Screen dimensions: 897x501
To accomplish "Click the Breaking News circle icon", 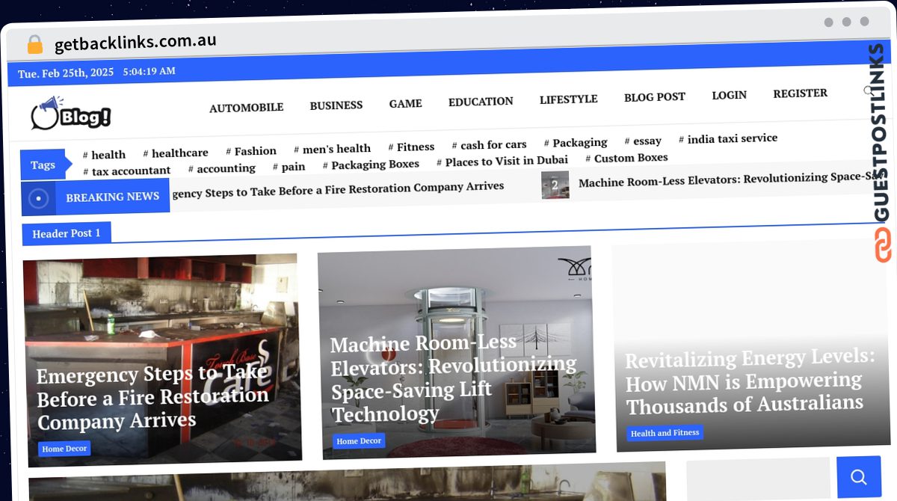I will point(37,199).
